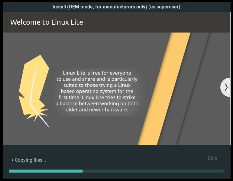Click the line "based operating system for the"

[x=97, y=91]
